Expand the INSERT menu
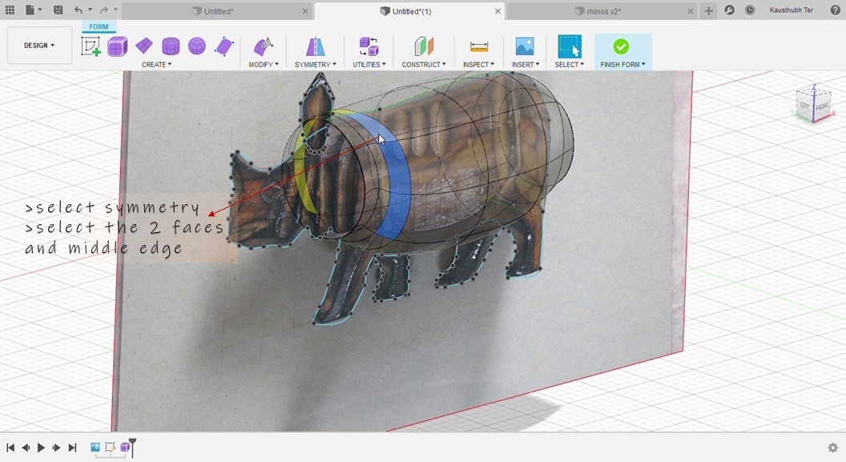 point(525,64)
